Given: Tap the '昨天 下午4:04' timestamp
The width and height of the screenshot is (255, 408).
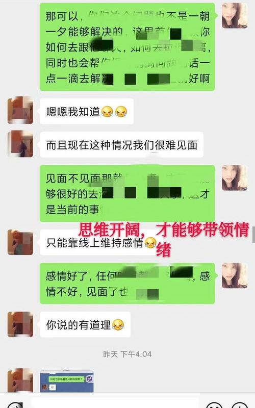Looking at the screenshot, I should click(127, 354).
